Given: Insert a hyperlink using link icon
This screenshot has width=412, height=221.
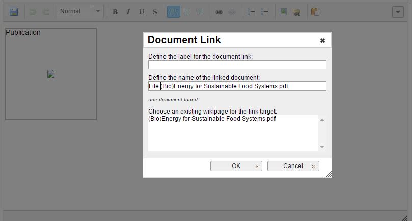Looking at the screenshot, I should click(x=219, y=12).
